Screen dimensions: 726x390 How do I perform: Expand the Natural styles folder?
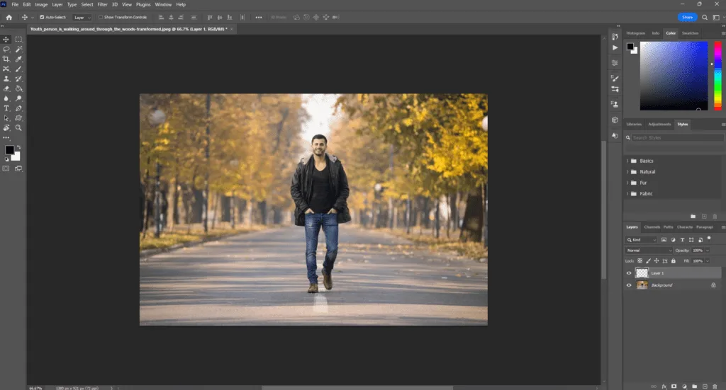pos(627,172)
